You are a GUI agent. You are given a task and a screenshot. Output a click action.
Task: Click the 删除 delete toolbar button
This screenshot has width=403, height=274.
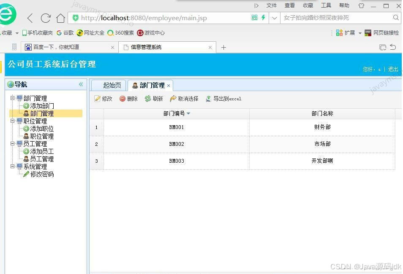click(x=128, y=99)
